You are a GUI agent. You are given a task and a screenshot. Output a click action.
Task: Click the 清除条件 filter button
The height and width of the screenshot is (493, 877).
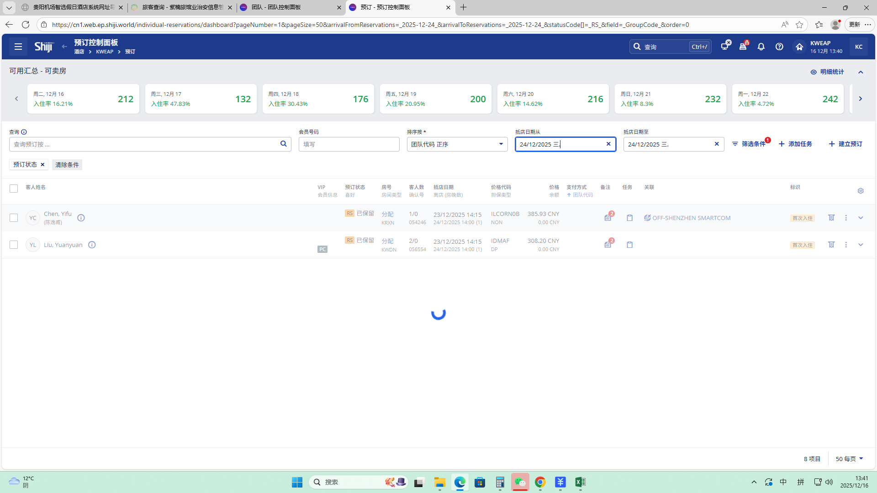tap(67, 165)
